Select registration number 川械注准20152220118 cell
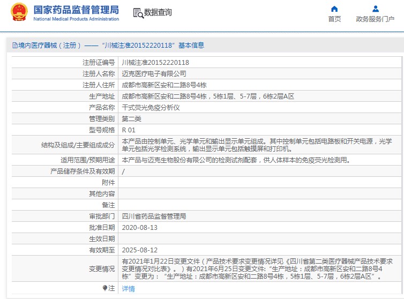 click(x=155, y=62)
